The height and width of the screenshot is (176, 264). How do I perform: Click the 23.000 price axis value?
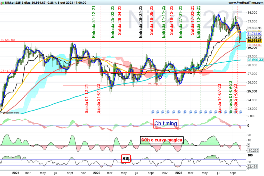click(x=252, y=109)
